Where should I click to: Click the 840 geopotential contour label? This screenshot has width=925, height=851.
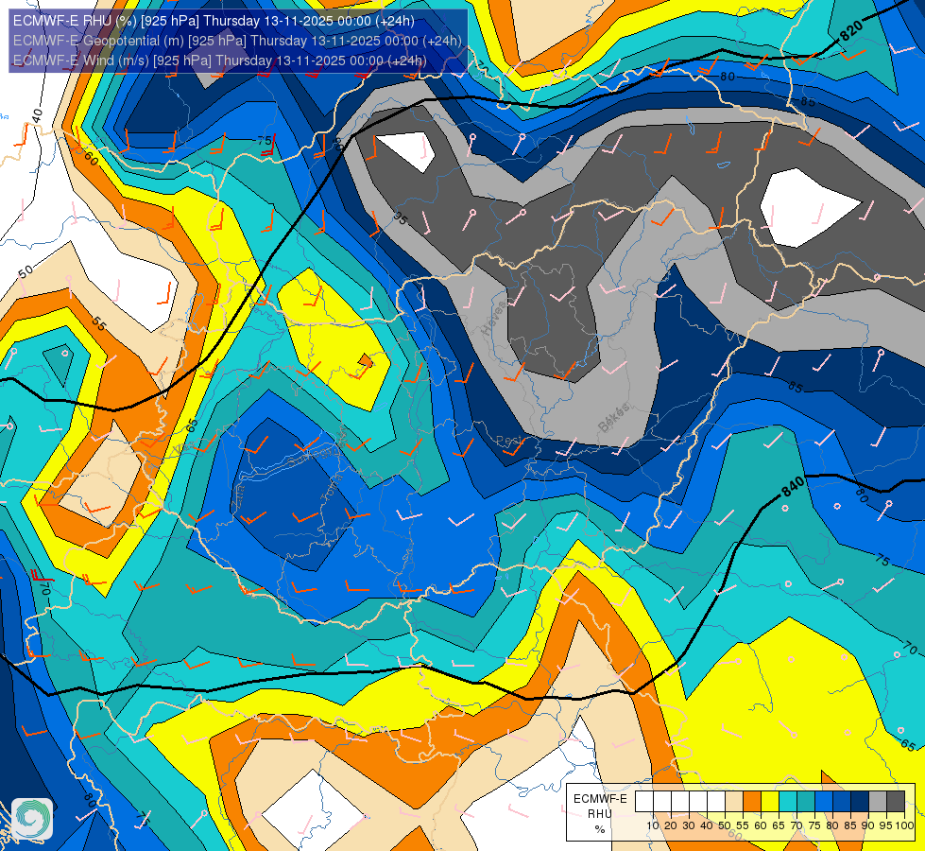[793, 487]
